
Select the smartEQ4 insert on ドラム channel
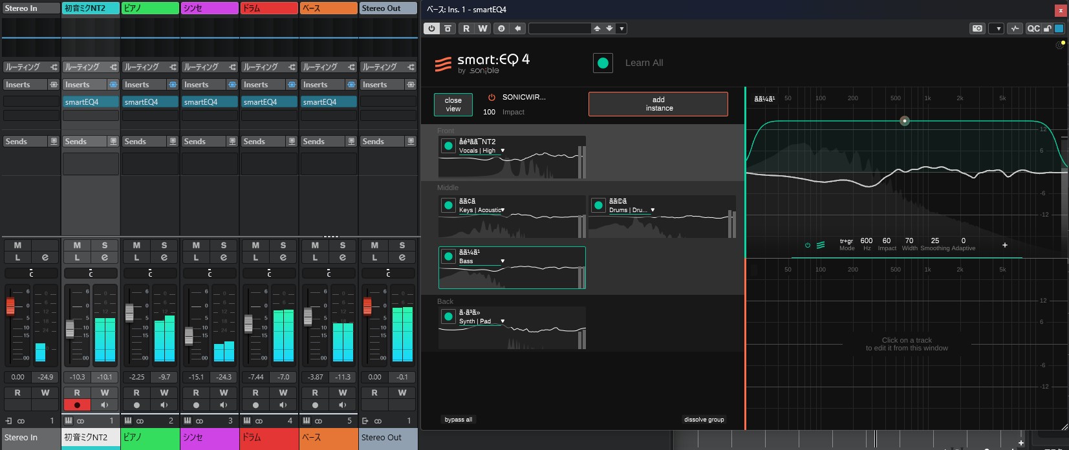coord(269,102)
